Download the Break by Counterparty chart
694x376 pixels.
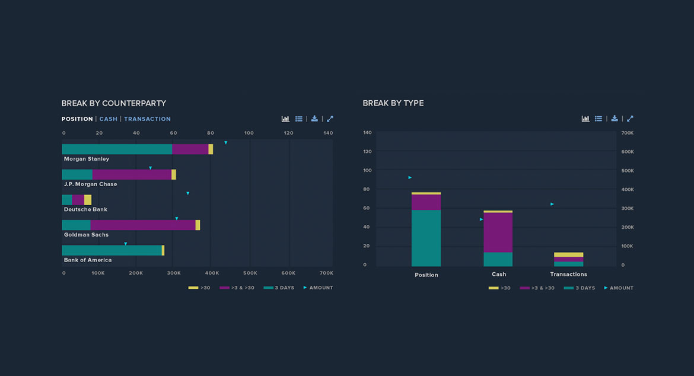click(314, 119)
